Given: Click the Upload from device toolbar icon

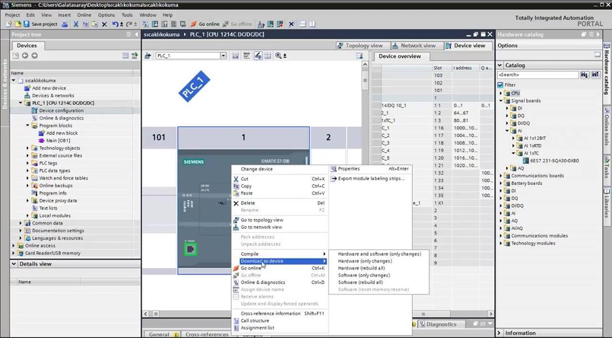Looking at the screenshot, I should pos(164,24).
